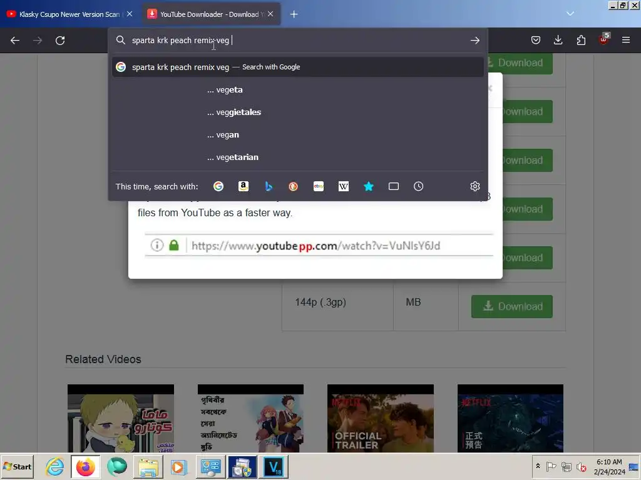The height and width of the screenshot is (480, 641).
Task: Search this time with Amazon
Action: click(244, 186)
